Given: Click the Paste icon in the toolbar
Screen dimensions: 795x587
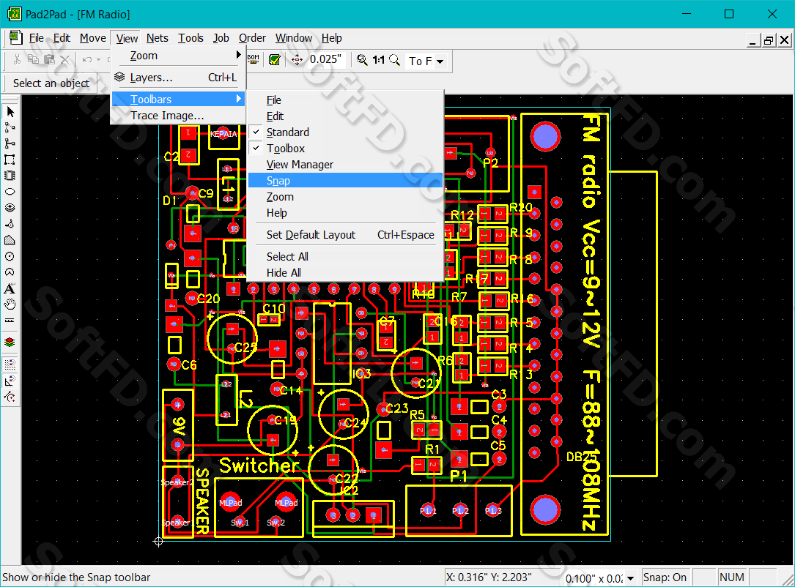Looking at the screenshot, I should pos(49,60).
